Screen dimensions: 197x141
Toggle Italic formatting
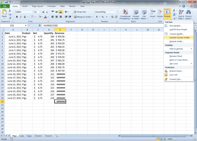coord(21,17)
